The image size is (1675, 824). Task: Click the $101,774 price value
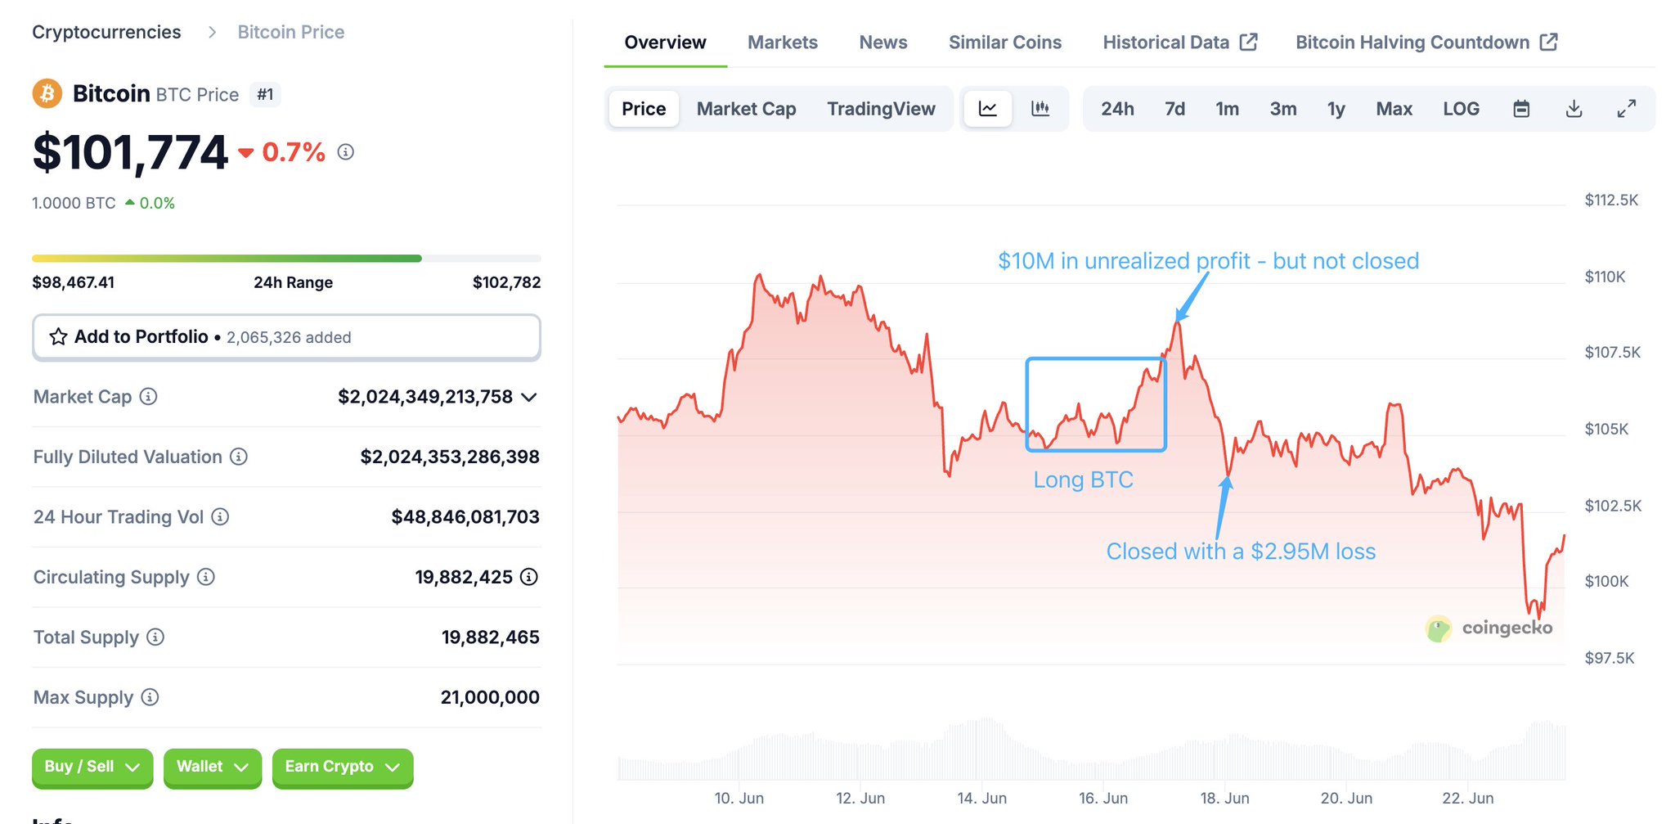pyautogui.click(x=130, y=153)
